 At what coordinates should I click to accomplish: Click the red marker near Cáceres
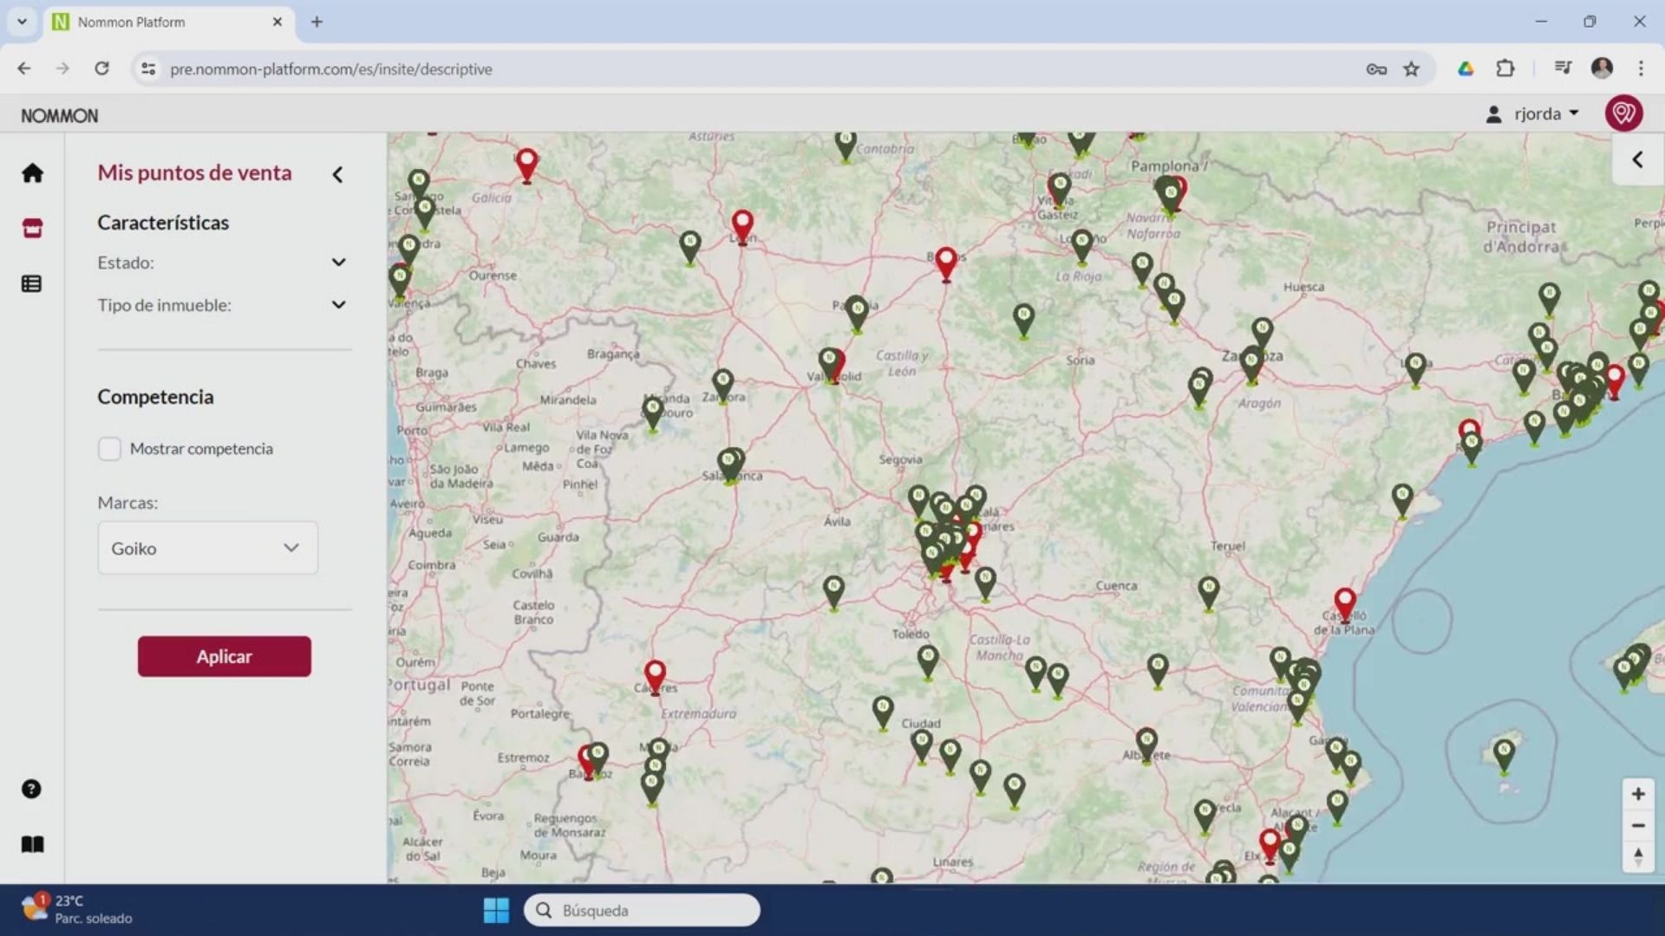pyautogui.click(x=655, y=674)
